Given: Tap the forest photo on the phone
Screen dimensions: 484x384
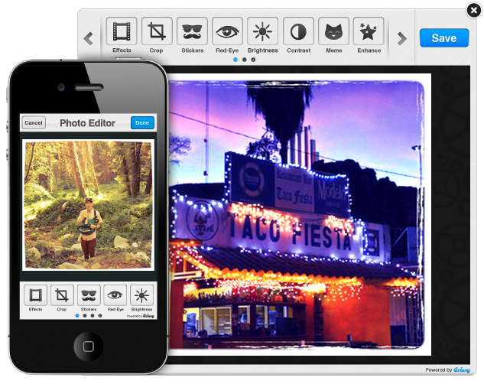Looking at the screenshot, I should [x=88, y=205].
